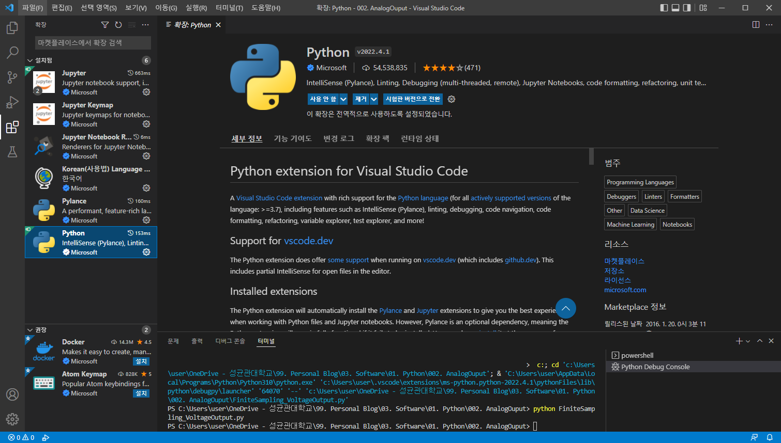Split the editor to the right
The width and height of the screenshot is (781, 443).
(x=756, y=25)
